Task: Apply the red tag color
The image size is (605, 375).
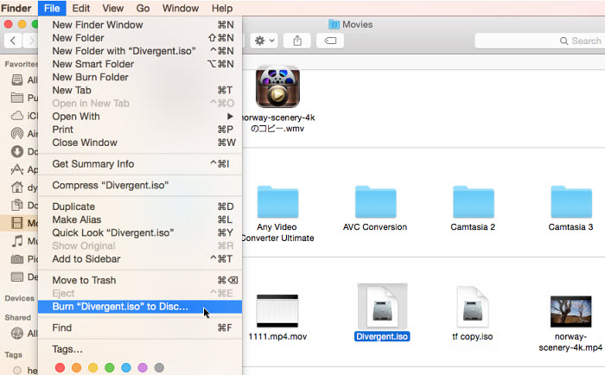Action: pos(60,368)
